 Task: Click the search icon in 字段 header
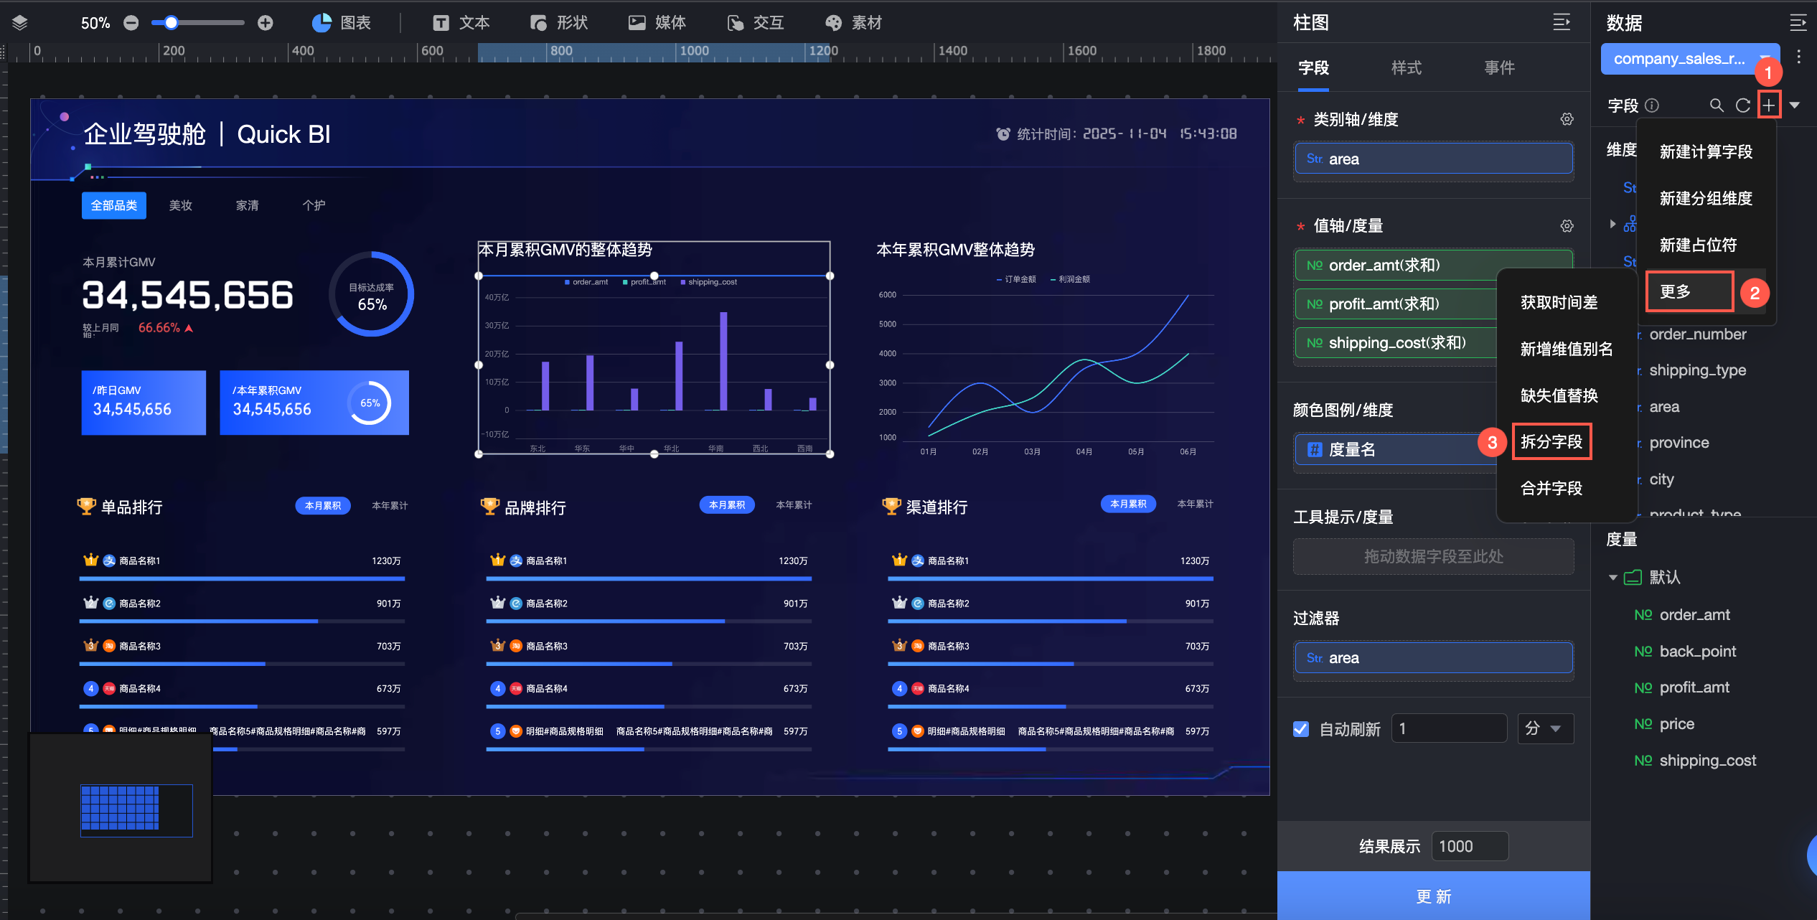click(1717, 105)
